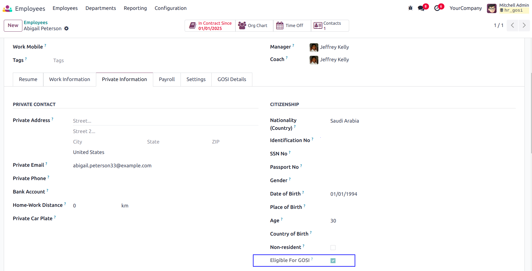Go to previous record arrow
Viewport: 532px width, 271px height.
coord(512,25)
